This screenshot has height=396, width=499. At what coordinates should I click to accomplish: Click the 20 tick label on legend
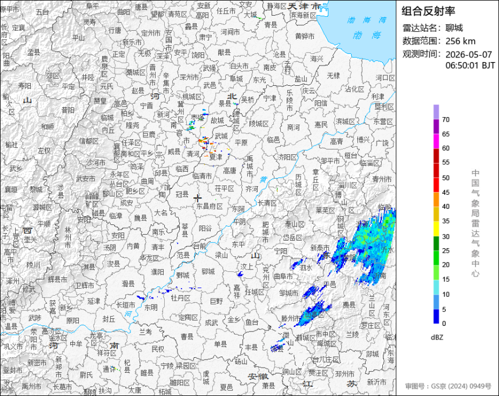(x=446, y=264)
